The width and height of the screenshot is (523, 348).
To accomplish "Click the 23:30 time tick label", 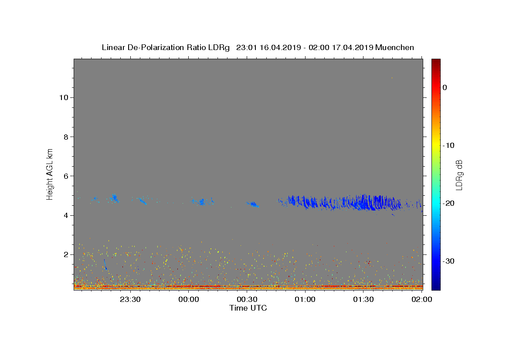I will tap(130, 299).
